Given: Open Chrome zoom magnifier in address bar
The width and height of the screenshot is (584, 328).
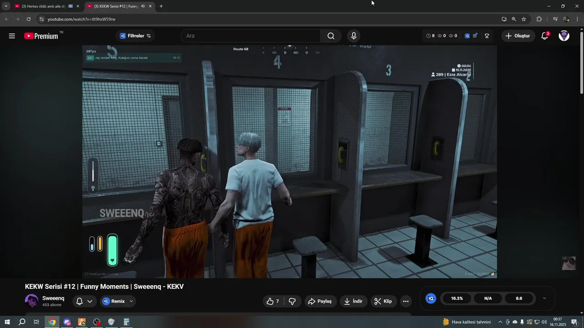Looking at the screenshot, I should (514, 19).
